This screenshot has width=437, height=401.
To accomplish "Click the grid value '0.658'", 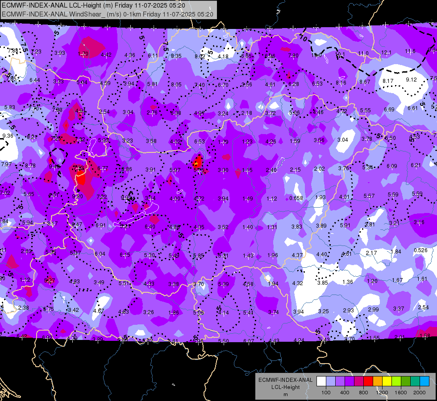I will pyautogui.click(x=296, y=198).
